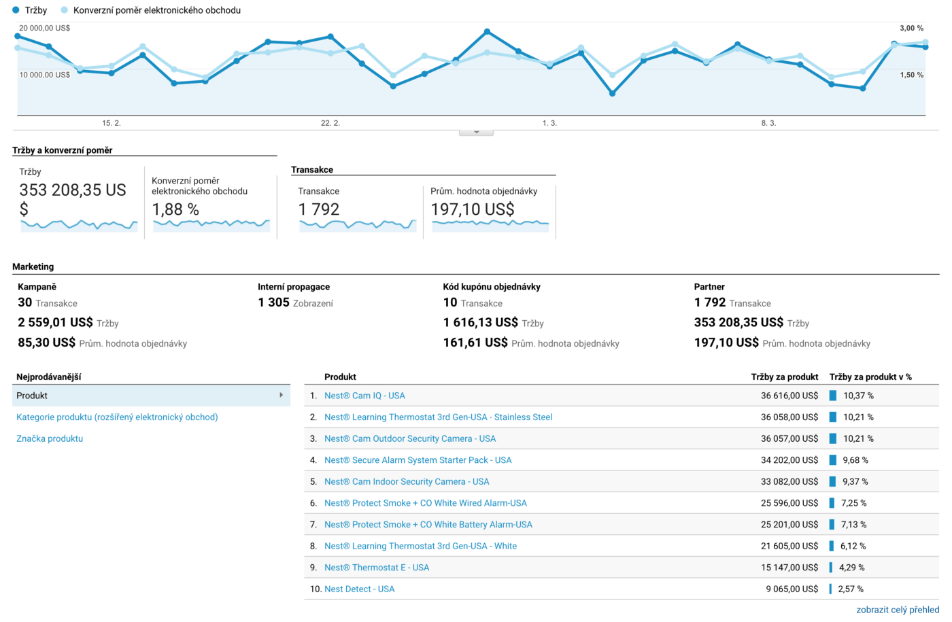The width and height of the screenshot is (952, 622).
Task: Click the Nejprodávanější section heading
Action: [x=49, y=377]
